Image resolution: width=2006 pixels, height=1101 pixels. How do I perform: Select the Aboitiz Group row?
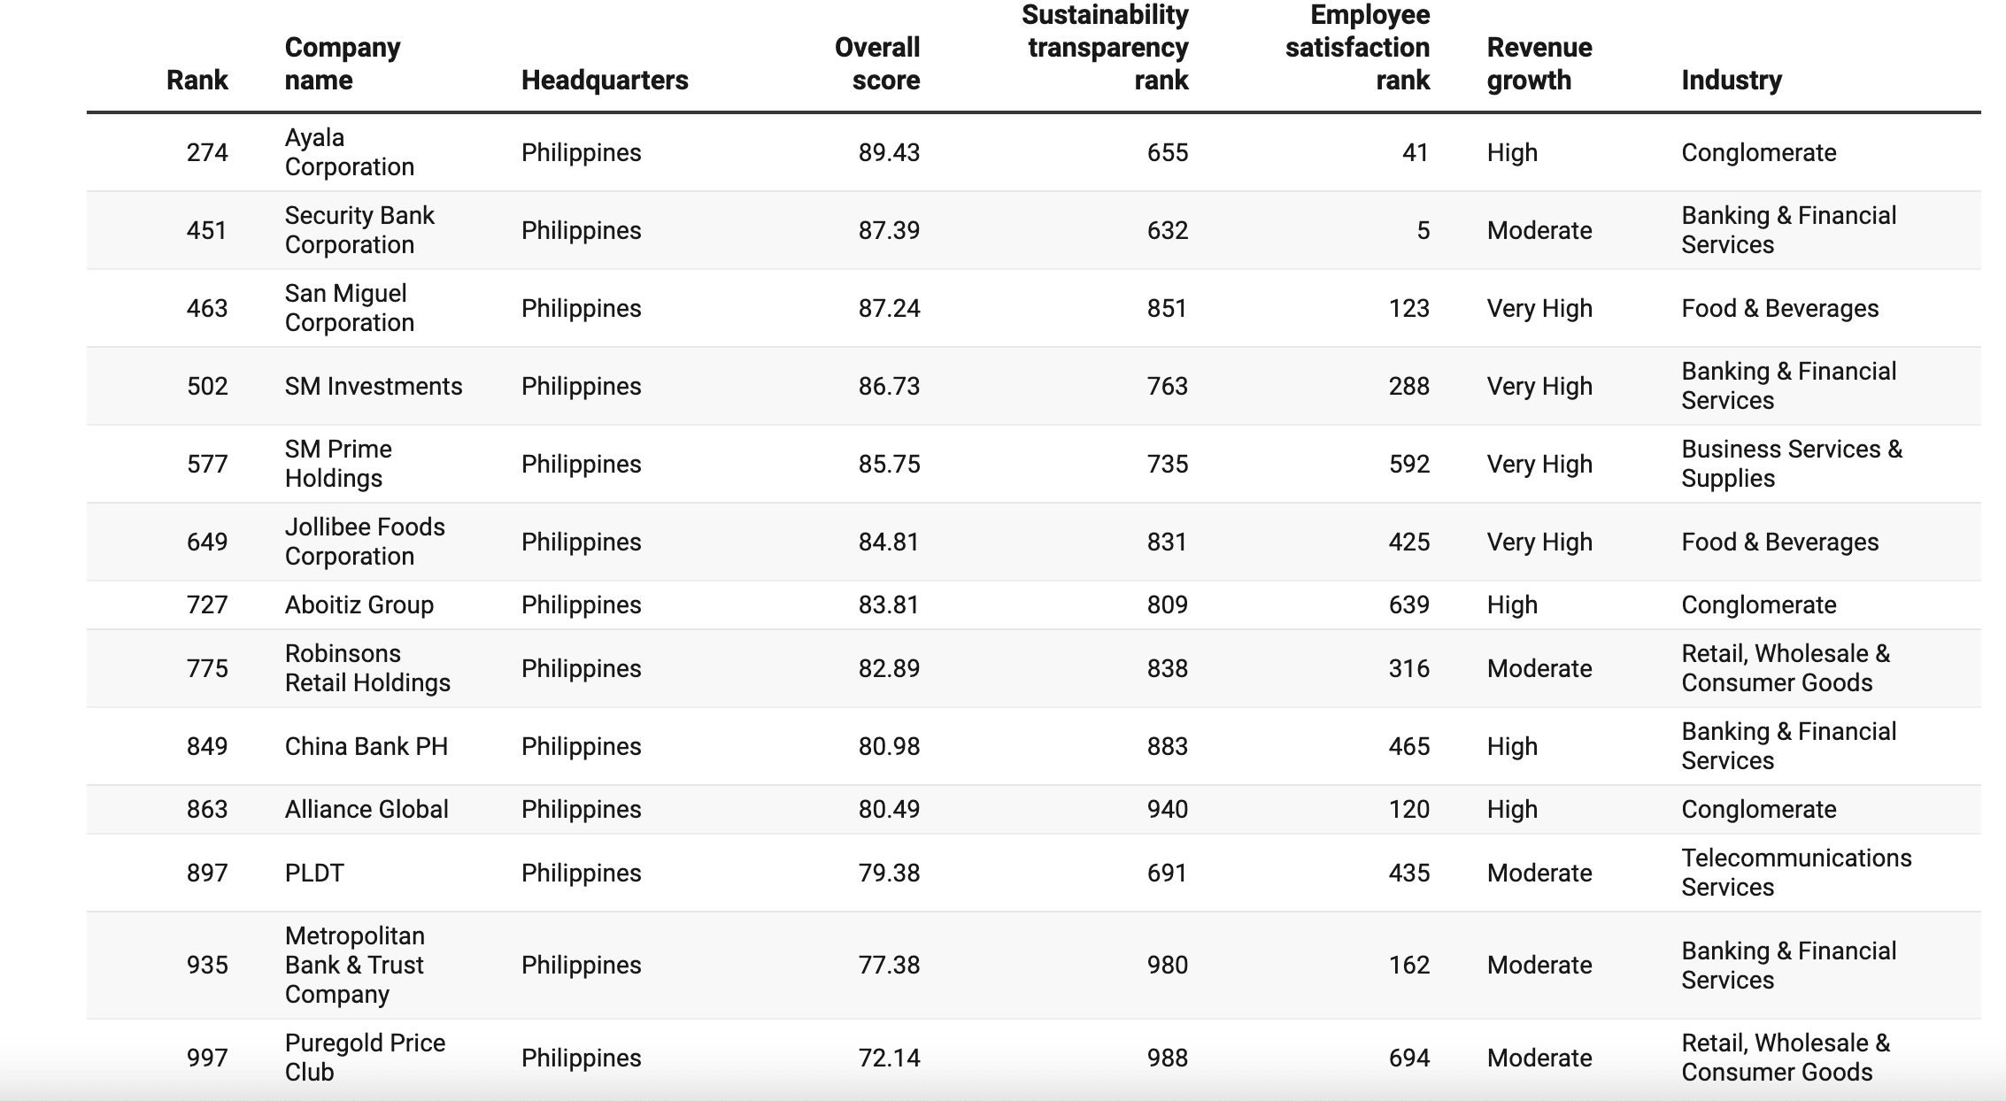click(359, 604)
